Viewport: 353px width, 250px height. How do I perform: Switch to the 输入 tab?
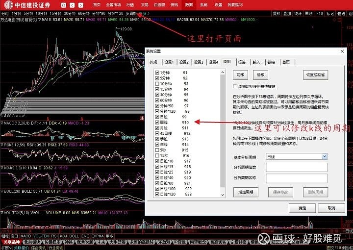[x=256, y=62]
